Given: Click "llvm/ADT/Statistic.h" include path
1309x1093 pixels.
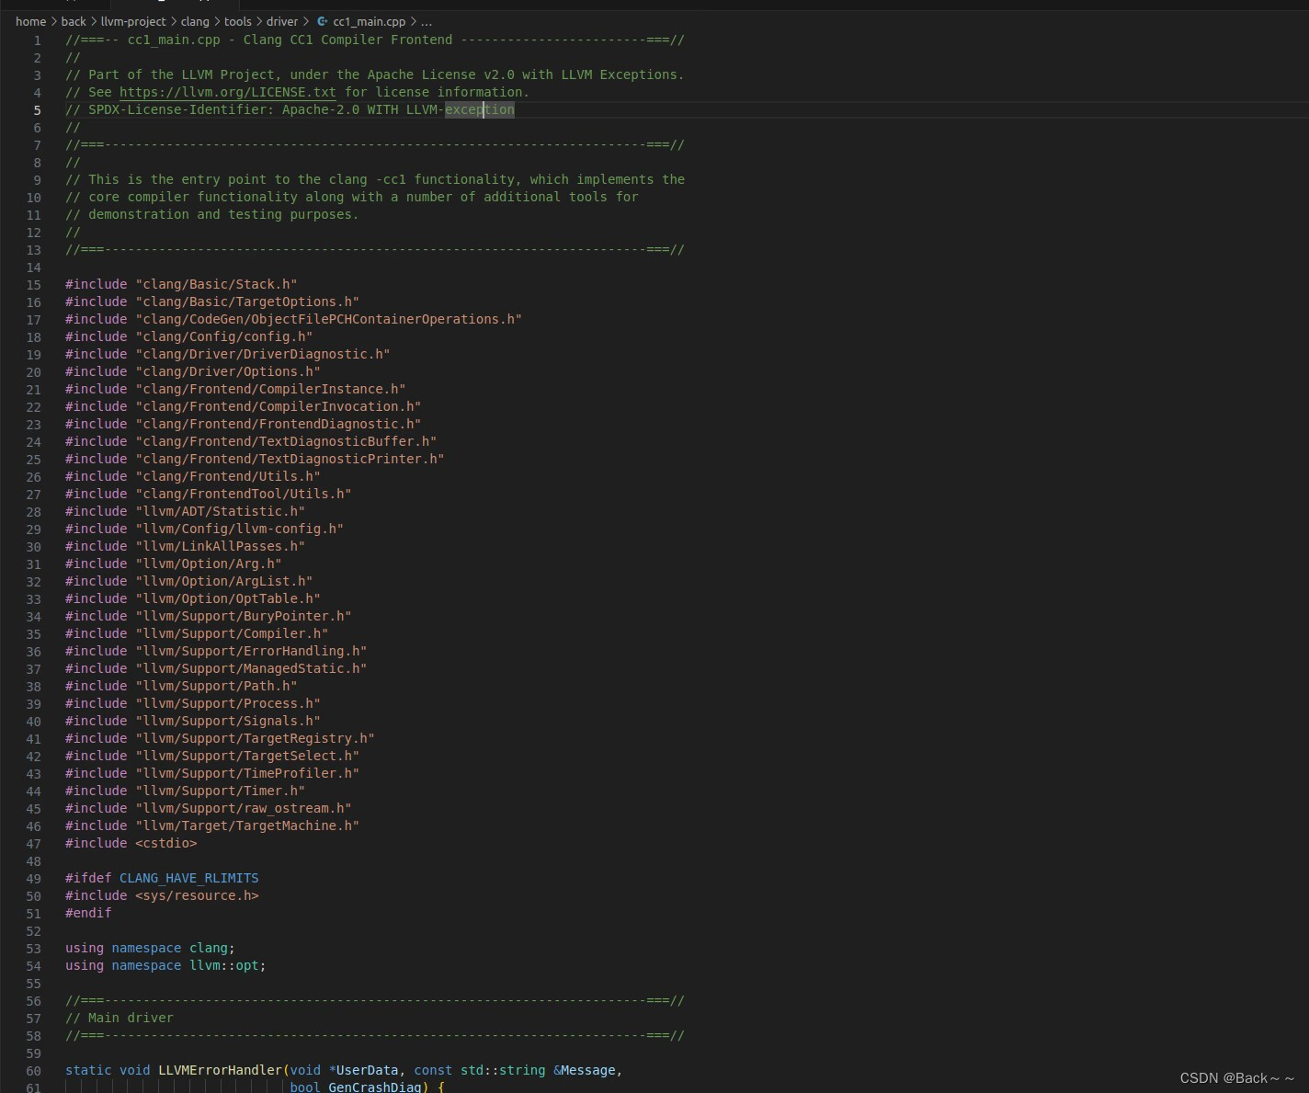Looking at the screenshot, I should point(221,511).
